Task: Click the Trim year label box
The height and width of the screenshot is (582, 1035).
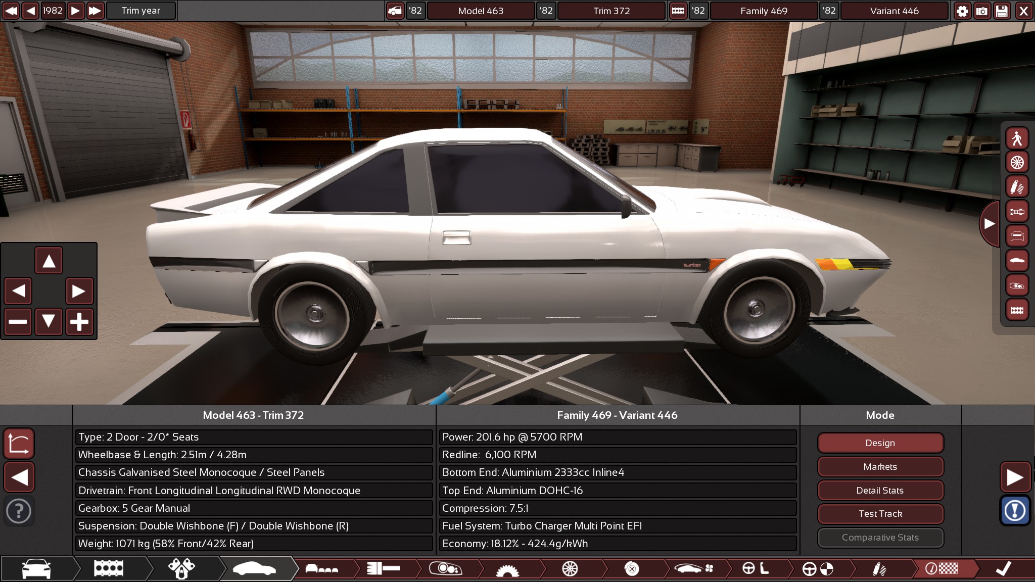Action: pos(141,11)
